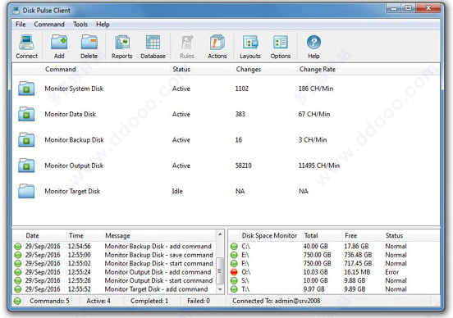Image resolution: width=453 pixels, height=318 pixels.
Task: Click the log panel scroll down arrow
Action: tap(220, 289)
